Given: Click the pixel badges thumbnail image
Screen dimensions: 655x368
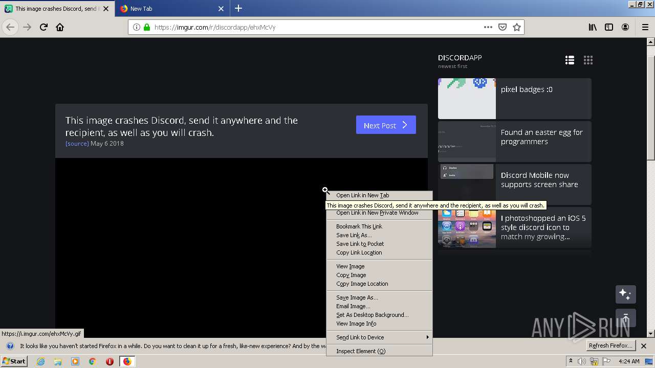Looking at the screenshot, I should click(x=467, y=99).
